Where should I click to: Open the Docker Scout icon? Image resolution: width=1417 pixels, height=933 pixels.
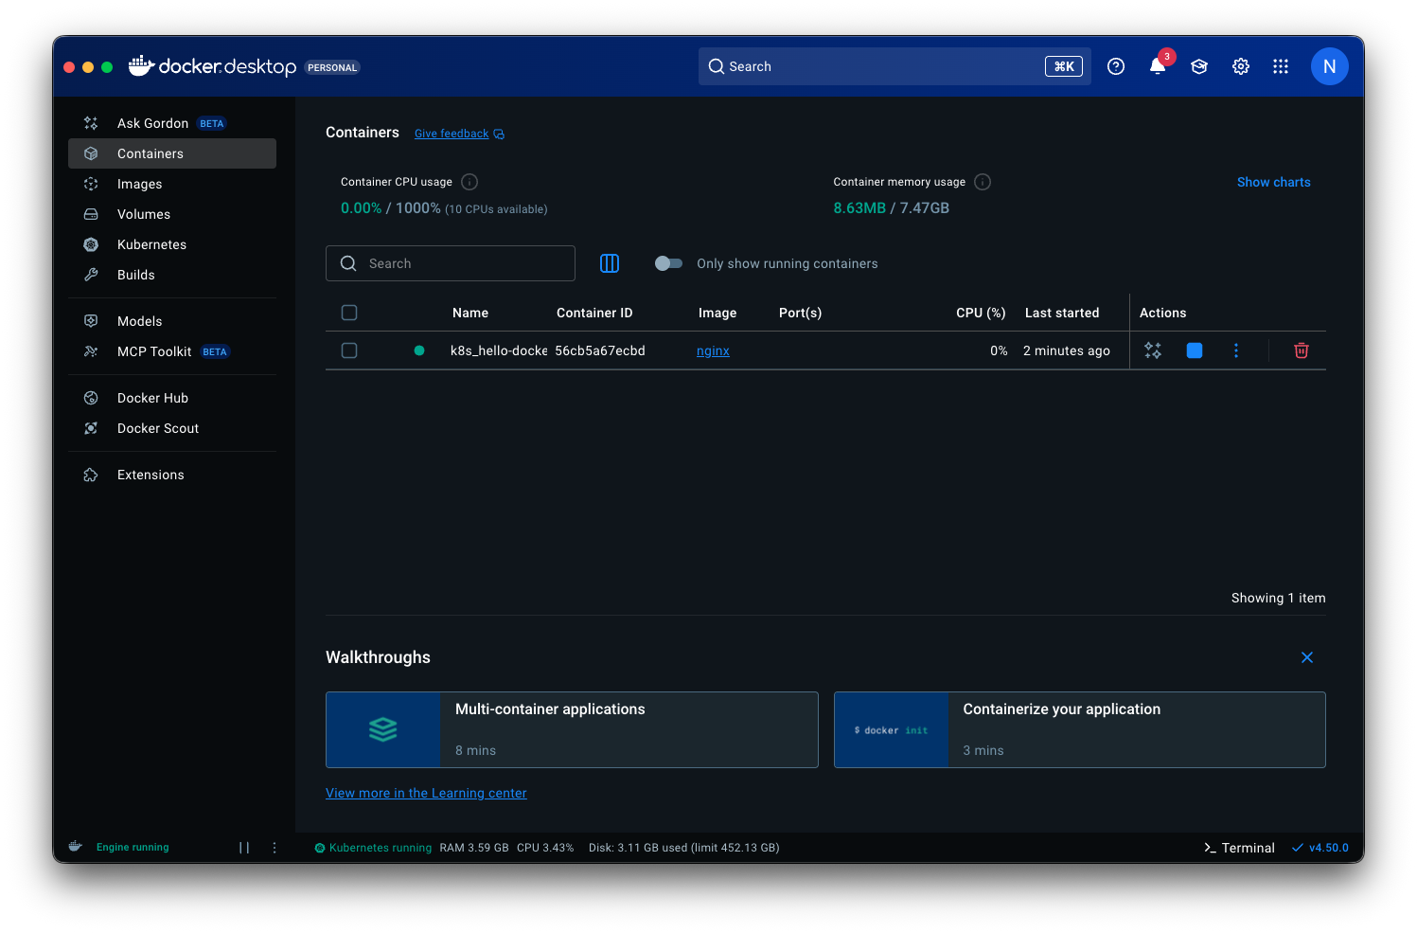pyautogui.click(x=91, y=428)
